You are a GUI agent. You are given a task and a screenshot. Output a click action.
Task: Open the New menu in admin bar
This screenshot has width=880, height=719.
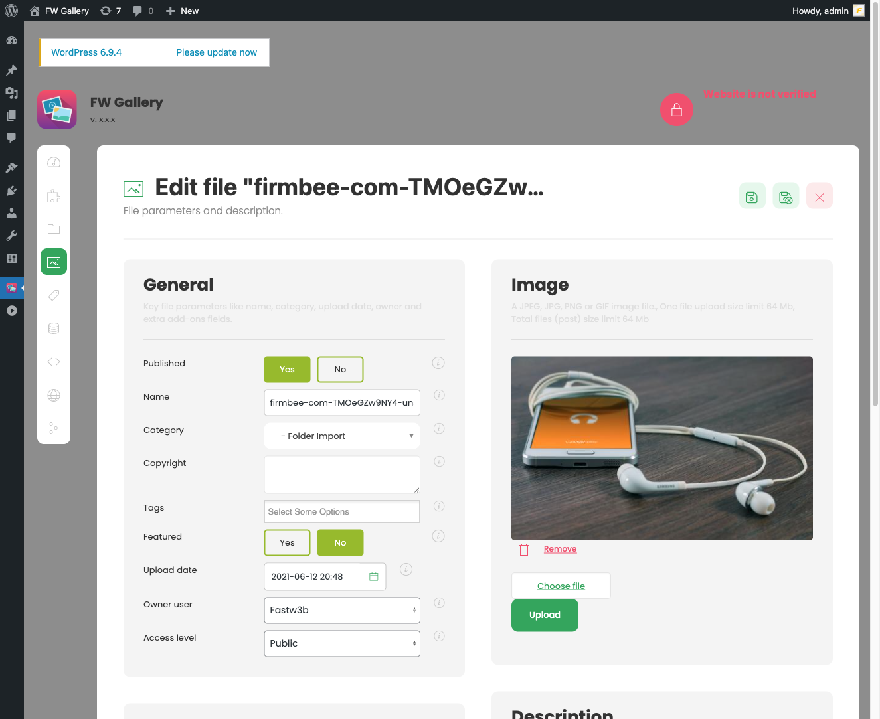[x=181, y=10]
